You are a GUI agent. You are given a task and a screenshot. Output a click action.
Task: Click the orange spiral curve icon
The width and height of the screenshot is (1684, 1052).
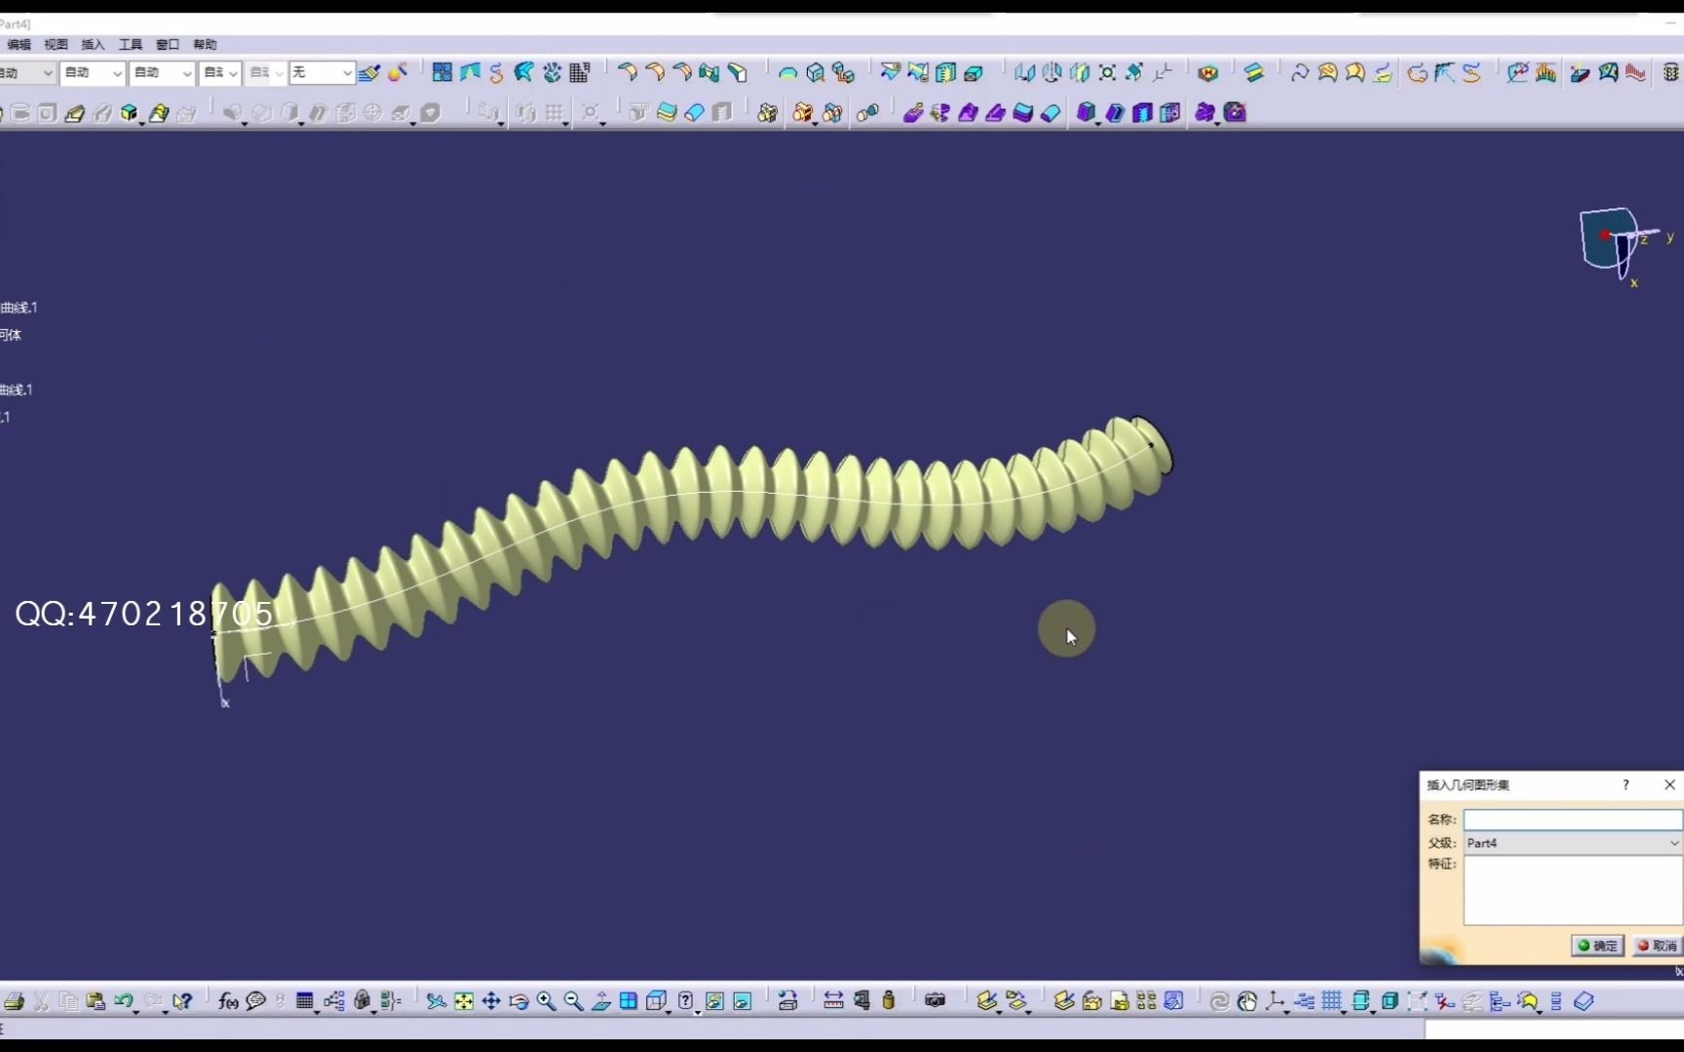tap(1418, 73)
